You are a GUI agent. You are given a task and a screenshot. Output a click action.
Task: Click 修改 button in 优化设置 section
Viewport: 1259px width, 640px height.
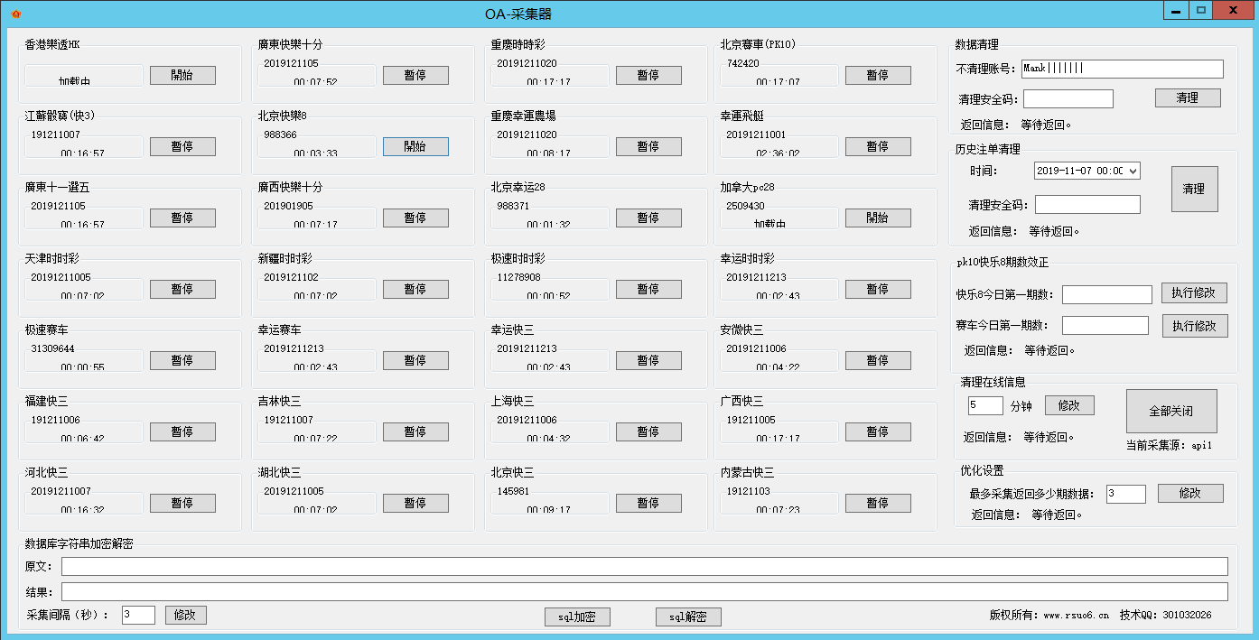[x=1190, y=493]
